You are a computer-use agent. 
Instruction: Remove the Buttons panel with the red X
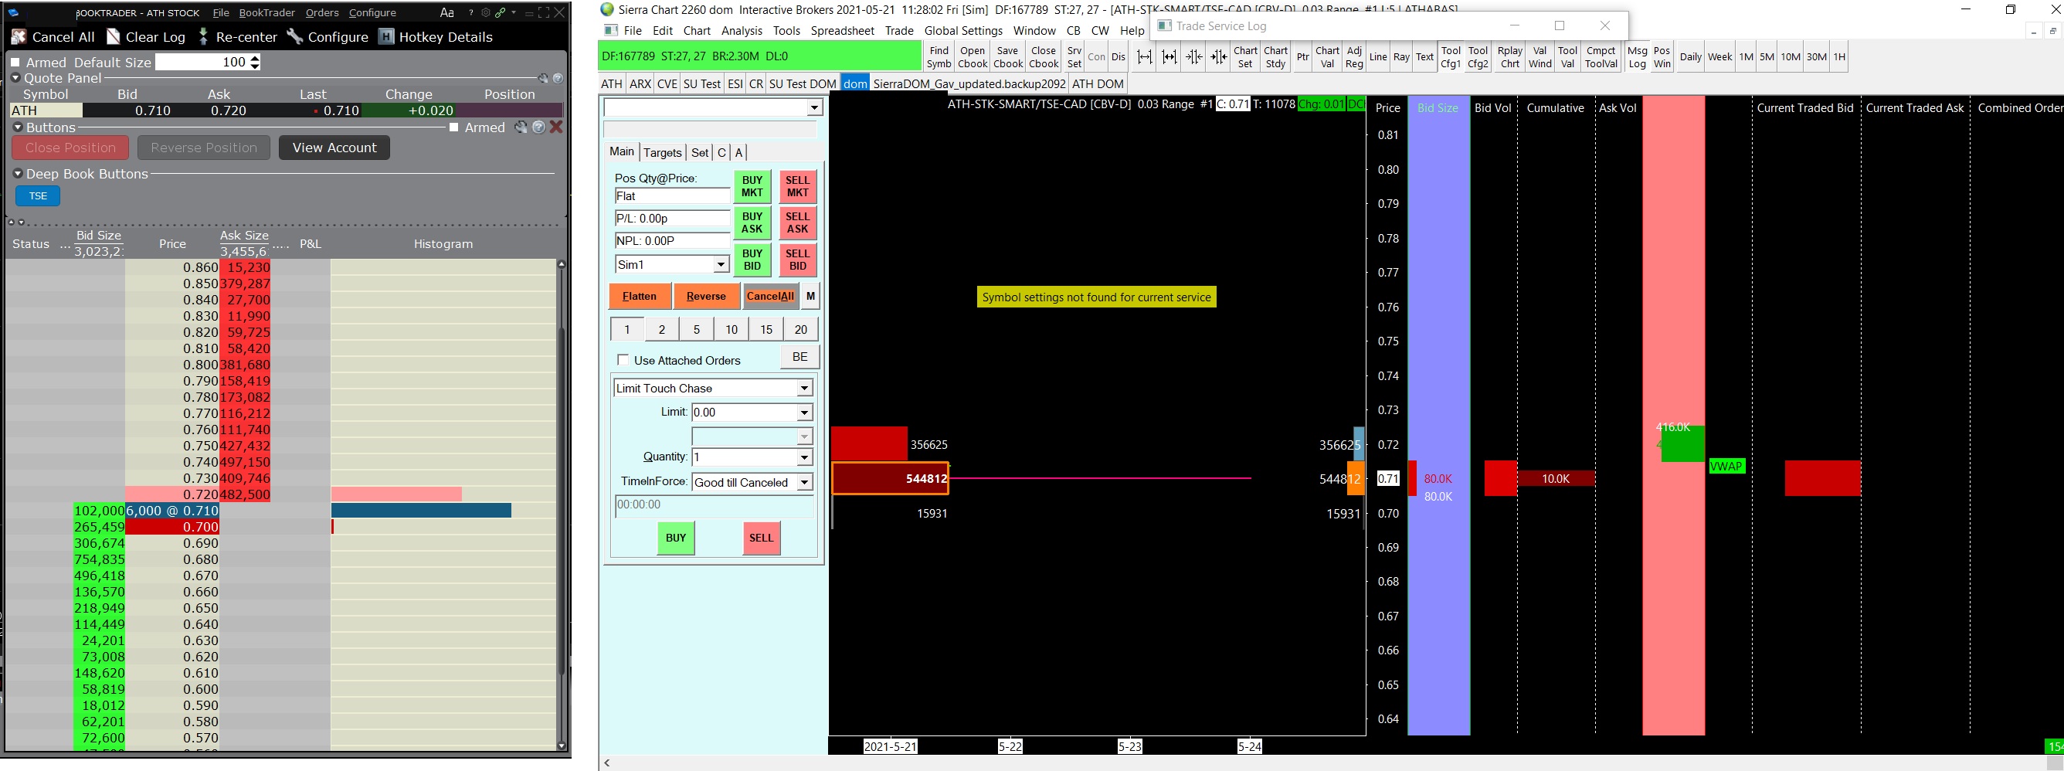pos(556,127)
